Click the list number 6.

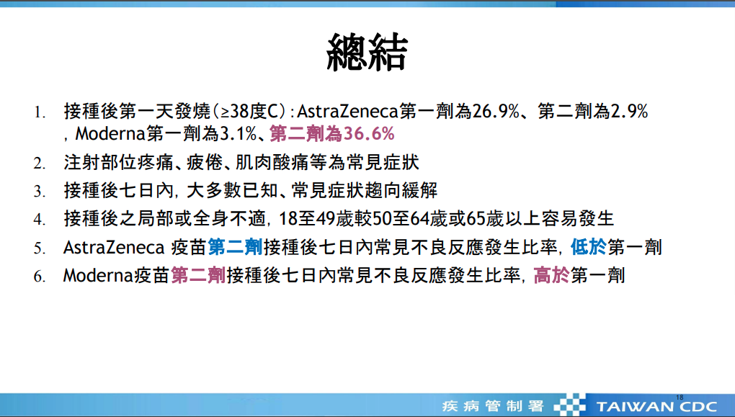(40, 277)
